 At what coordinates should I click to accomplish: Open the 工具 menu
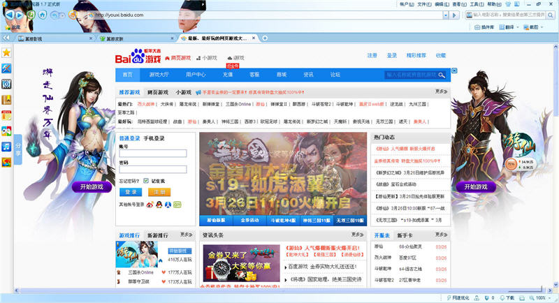coord(477,4)
